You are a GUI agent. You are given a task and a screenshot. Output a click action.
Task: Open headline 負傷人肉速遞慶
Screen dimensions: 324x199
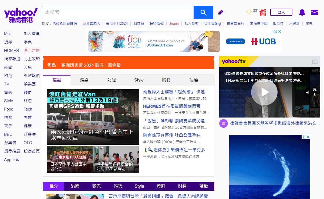[193, 196]
